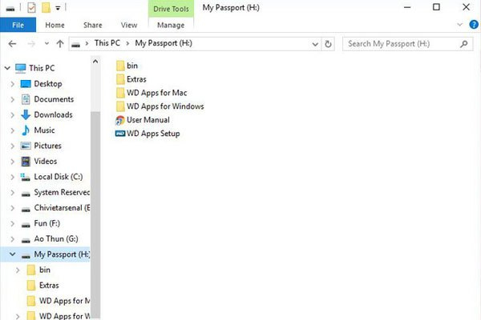Select Videos in navigation pane
The width and height of the screenshot is (481, 320).
coord(46,161)
